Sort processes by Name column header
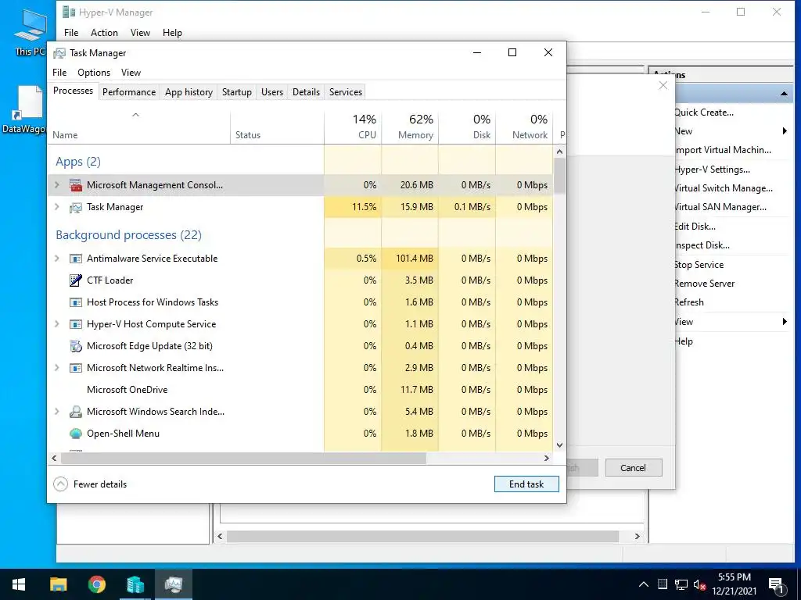 (139, 127)
